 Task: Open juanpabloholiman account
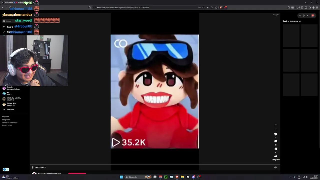11,88
